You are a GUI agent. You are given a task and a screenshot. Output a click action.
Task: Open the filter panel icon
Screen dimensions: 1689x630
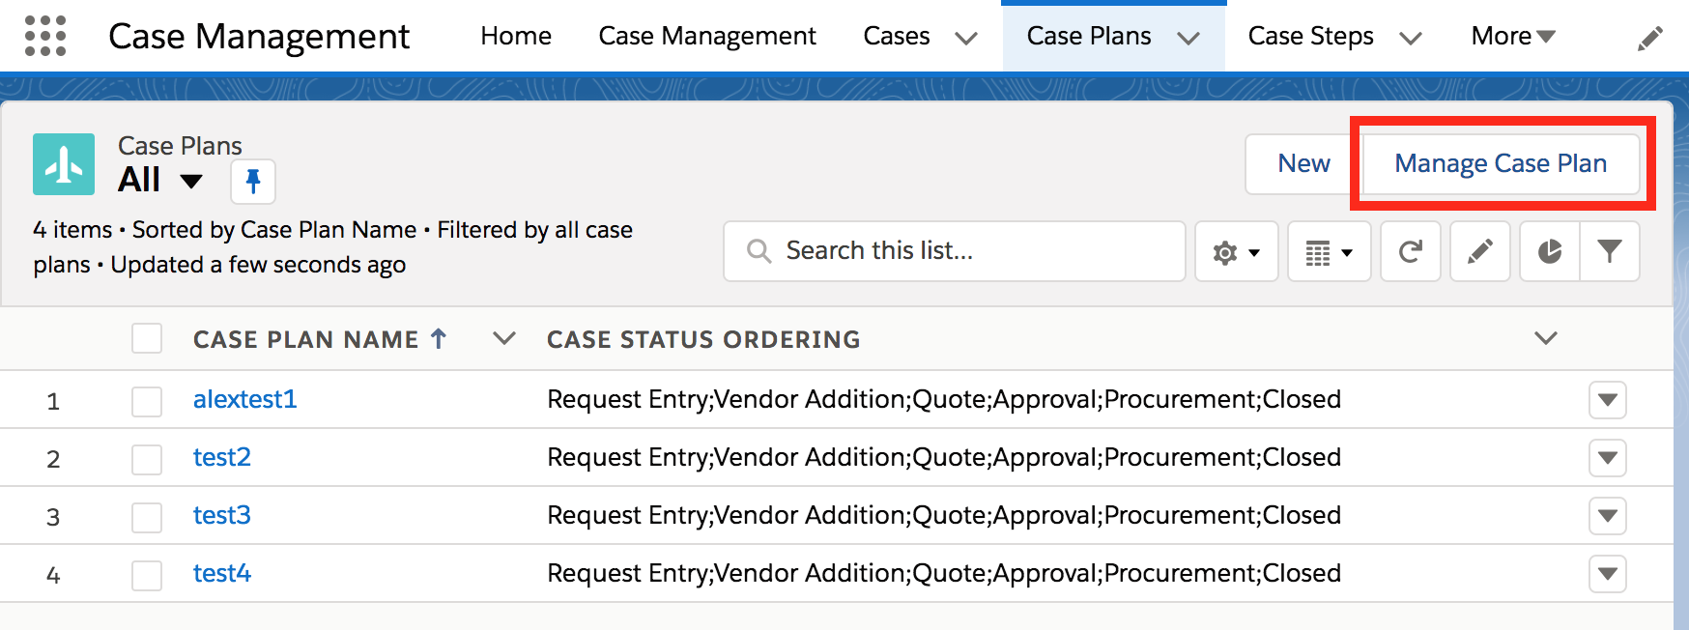1609,251
